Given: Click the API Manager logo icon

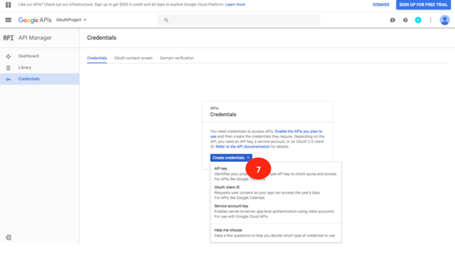Looking at the screenshot, I should tap(8, 38).
